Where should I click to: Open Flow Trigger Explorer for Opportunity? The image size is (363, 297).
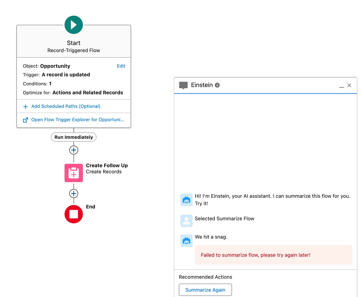(77, 120)
